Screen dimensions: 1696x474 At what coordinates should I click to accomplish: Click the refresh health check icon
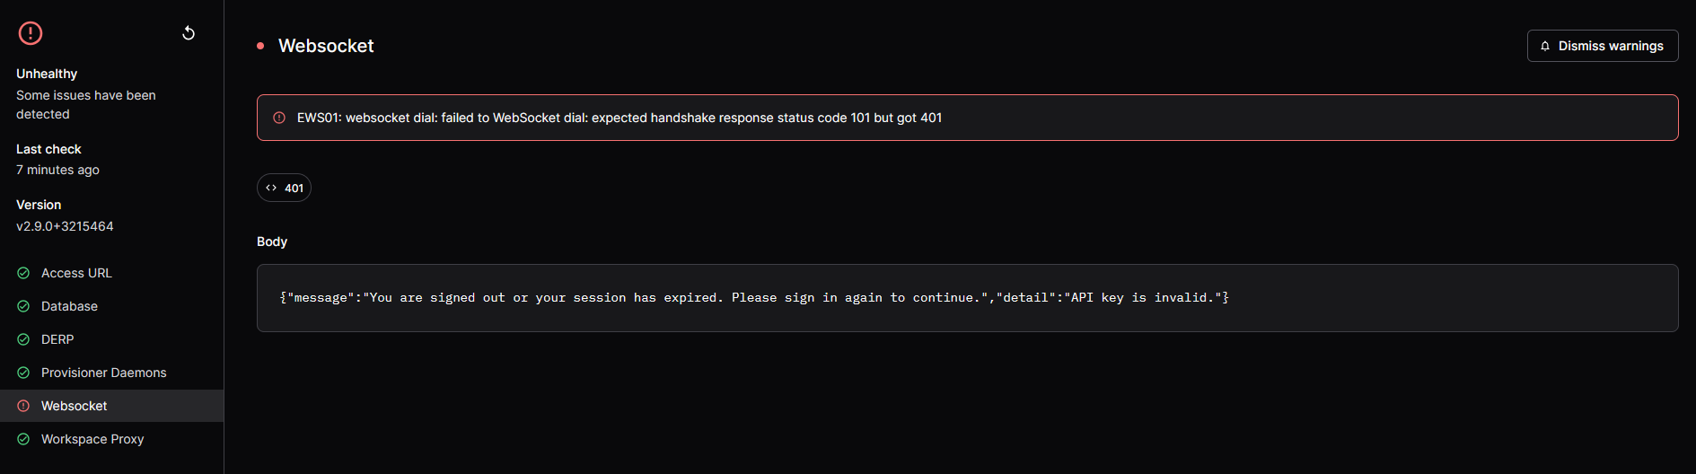[189, 33]
